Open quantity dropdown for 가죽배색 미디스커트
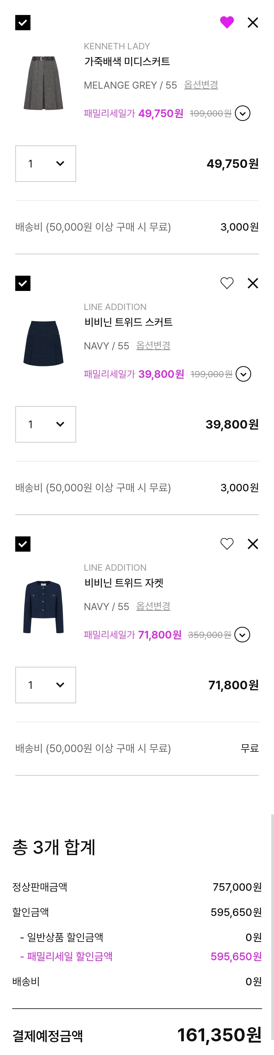Image resolution: width=274 pixels, height=1055 pixels. pos(45,163)
